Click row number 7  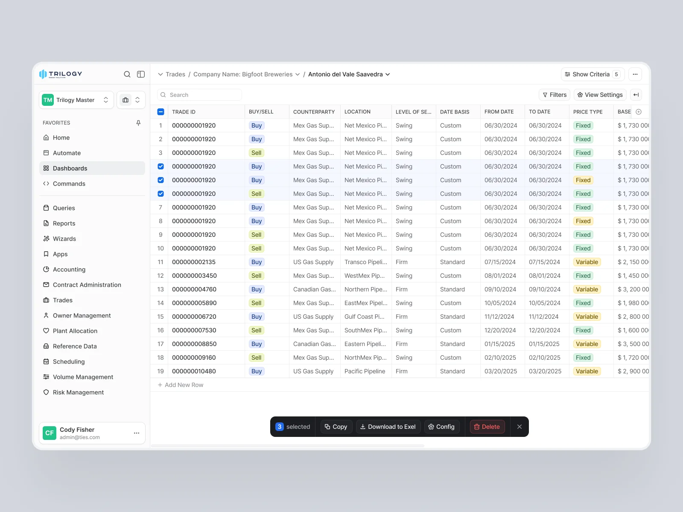(161, 207)
